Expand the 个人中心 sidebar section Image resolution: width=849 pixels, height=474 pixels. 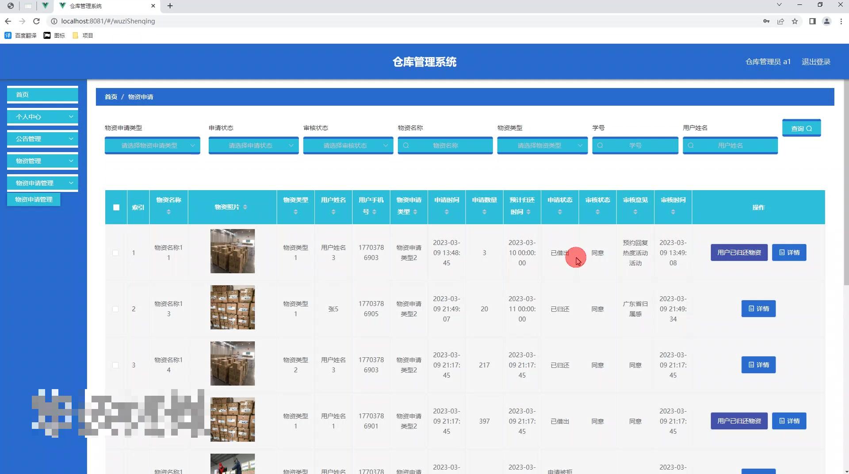point(42,117)
